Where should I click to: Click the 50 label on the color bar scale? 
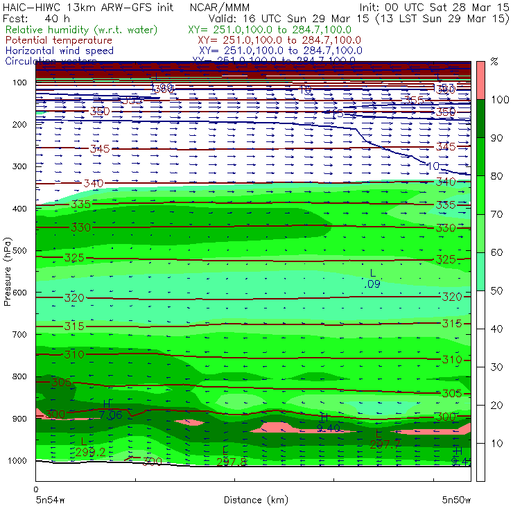(x=496, y=291)
